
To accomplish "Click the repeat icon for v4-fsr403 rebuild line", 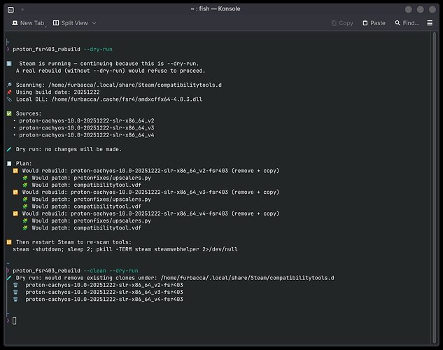I will (x=15, y=213).
